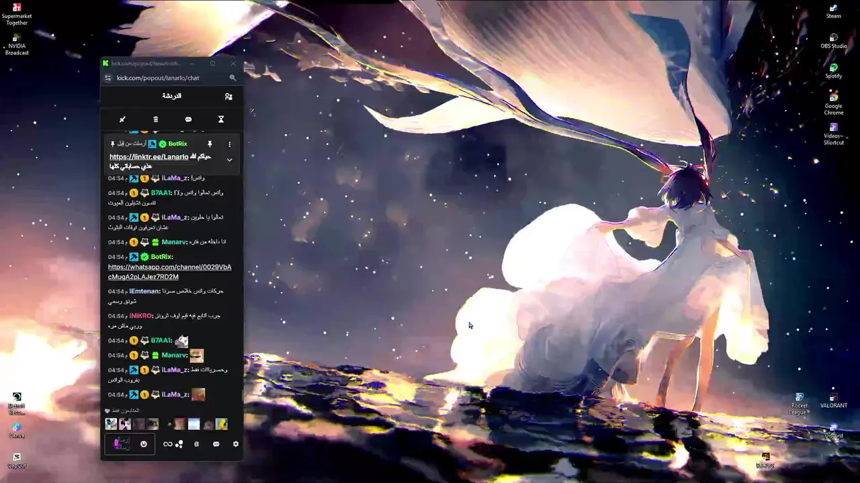Viewport: 860px width, 483px height.
Task: Click the three-circles icon in chat footer
Action: (x=179, y=444)
